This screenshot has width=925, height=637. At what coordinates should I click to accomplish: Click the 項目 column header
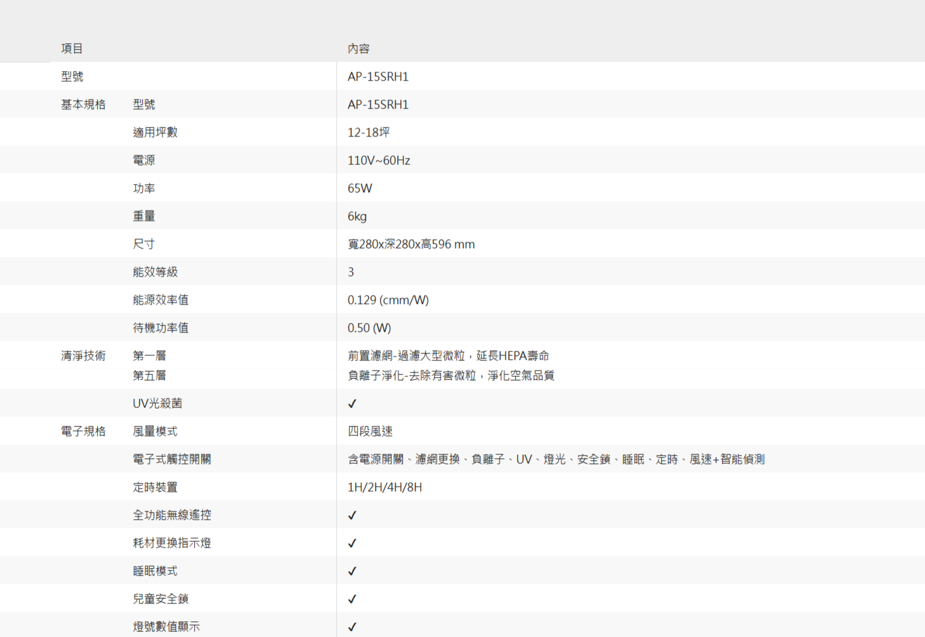72,49
